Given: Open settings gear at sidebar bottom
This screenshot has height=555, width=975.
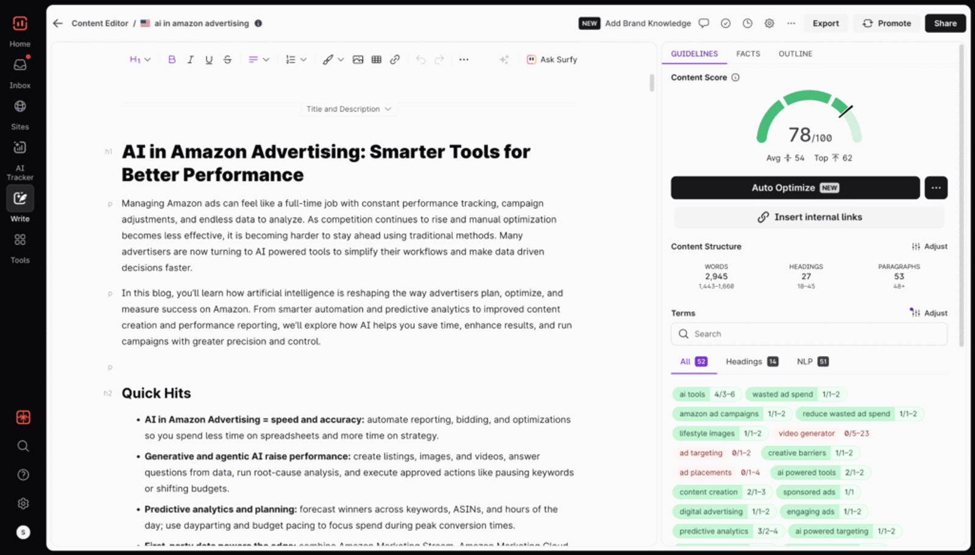Looking at the screenshot, I should [23, 503].
